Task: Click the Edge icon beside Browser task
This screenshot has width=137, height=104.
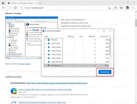Action: click(x=49, y=40)
